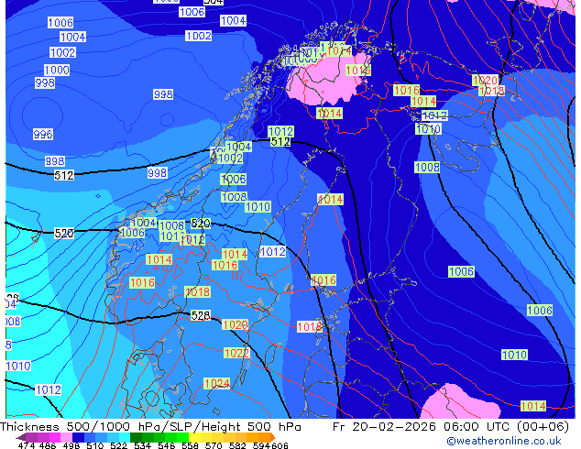Screen dimensions: 581x449
Task: Click the 582 value on the thickness scale
Action: tap(237, 445)
